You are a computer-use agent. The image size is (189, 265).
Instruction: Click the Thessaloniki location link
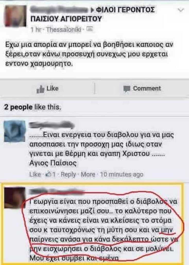[64, 30]
